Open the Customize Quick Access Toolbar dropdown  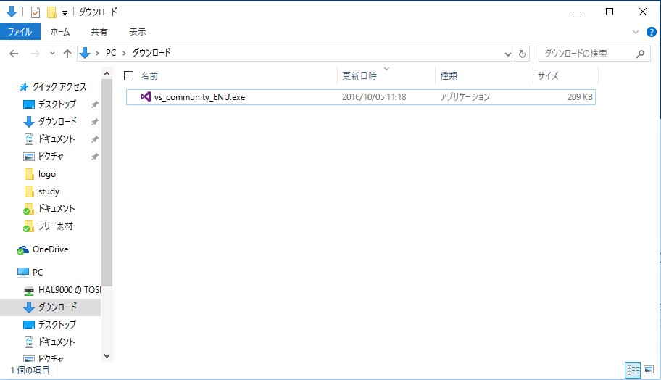click(x=65, y=12)
